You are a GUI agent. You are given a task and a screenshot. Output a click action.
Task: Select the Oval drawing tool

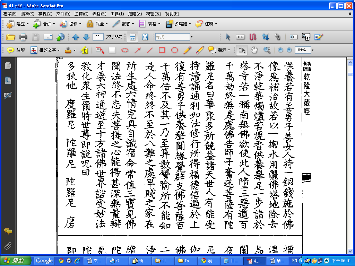click(x=174, y=50)
